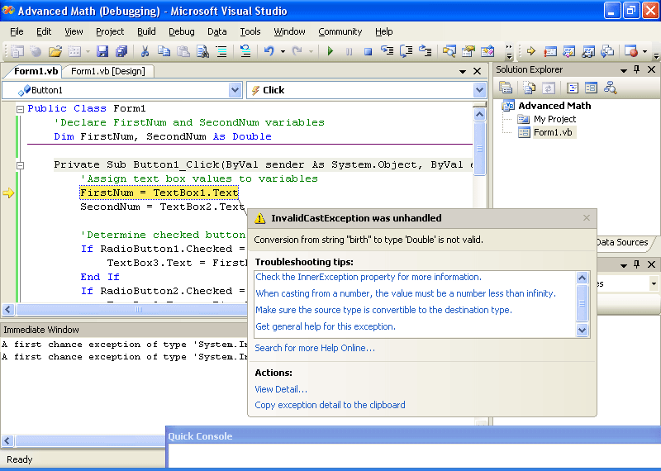This screenshot has height=471, width=661.
Task: Open the Click event dropdown
Action: point(479,90)
